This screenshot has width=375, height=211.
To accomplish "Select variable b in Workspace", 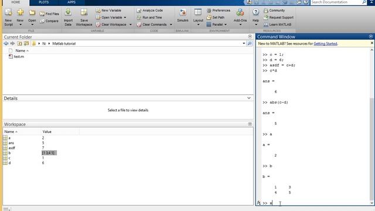I will point(9,153).
